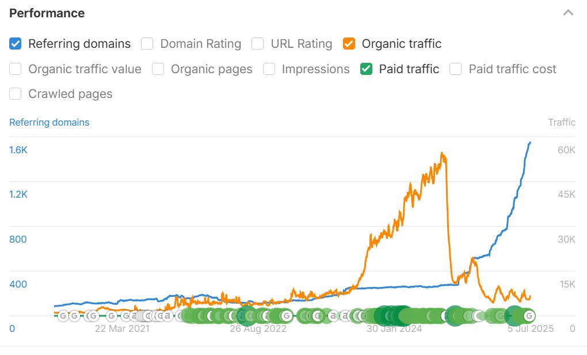The image size is (587, 355).
Task: Enable the URL Rating checkbox
Action: [258, 44]
